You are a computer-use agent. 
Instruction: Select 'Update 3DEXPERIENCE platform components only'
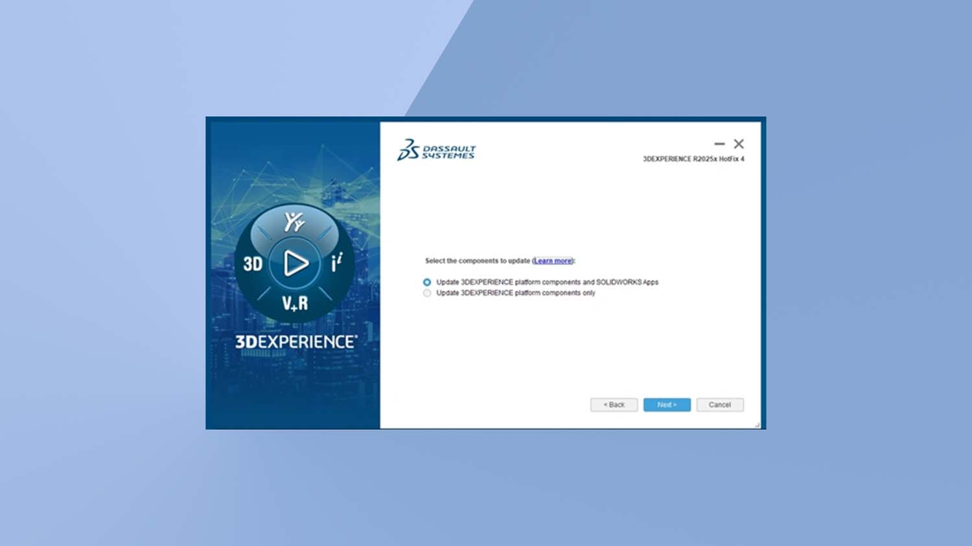[x=426, y=292]
